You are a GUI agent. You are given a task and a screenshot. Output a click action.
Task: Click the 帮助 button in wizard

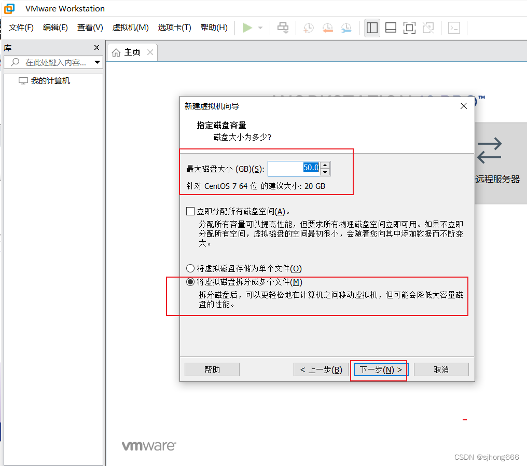[212, 369]
